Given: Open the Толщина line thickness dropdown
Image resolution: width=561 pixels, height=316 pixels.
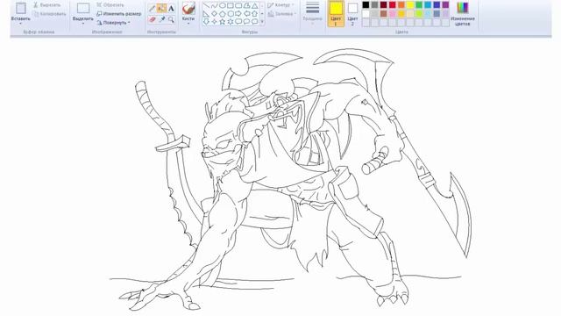Looking at the screenshot, I should pyautogui.click(x=313, y=14).
